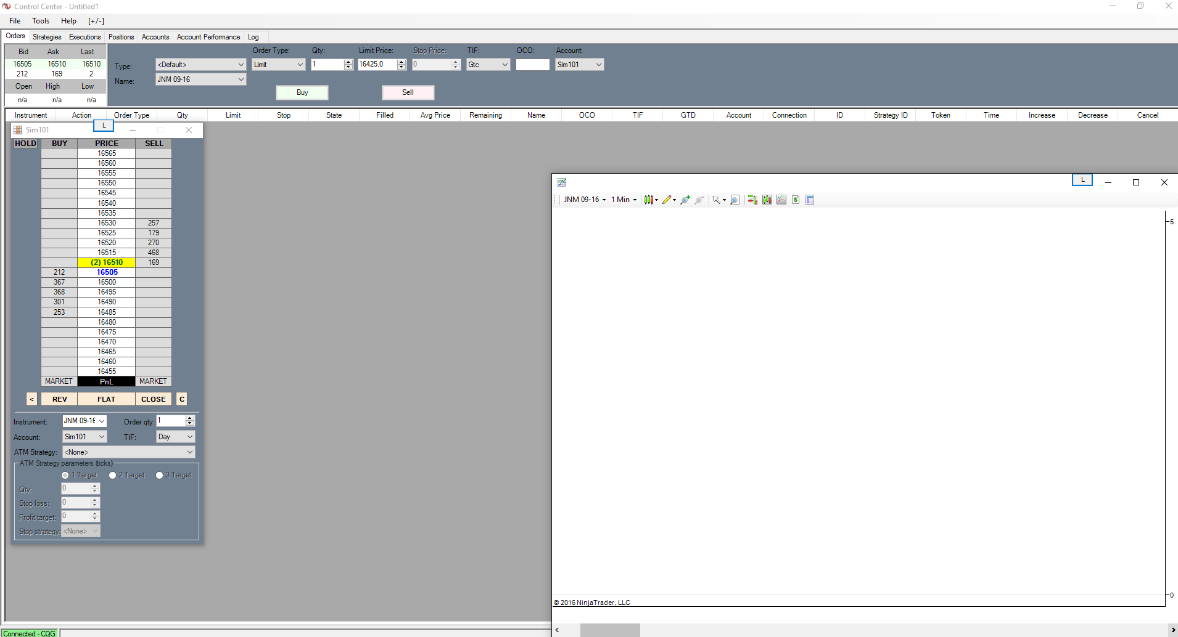Image resolution: width=1178 pixels, height=637 pixels.
Task: Click the 16505 best bid price cell
Action: pos(106,272)
